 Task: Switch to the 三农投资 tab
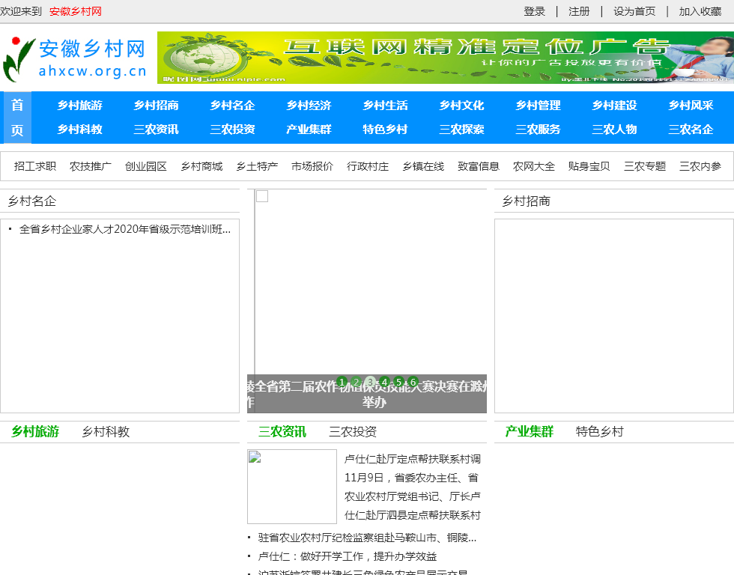click(x=353, y=432)
